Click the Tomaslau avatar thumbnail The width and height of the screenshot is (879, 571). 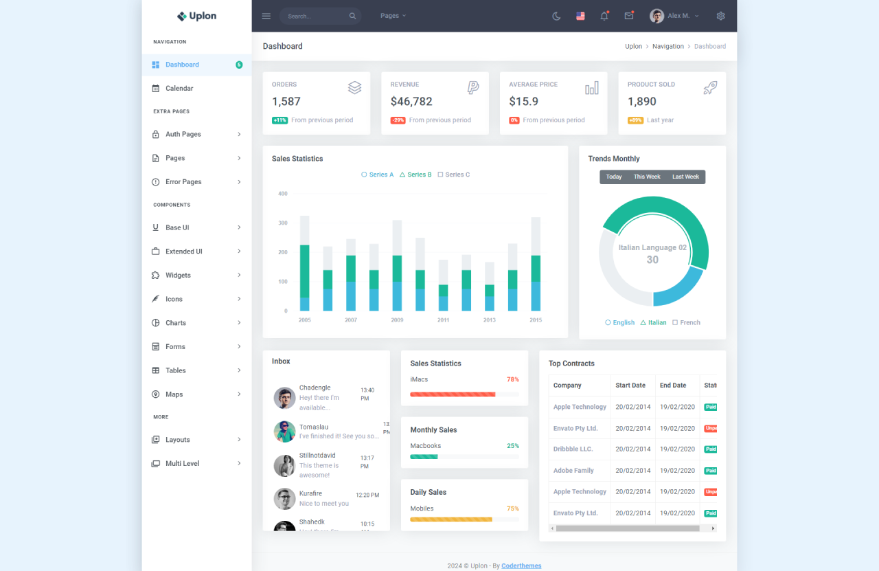pyautogui.click(x=284, y=432)
